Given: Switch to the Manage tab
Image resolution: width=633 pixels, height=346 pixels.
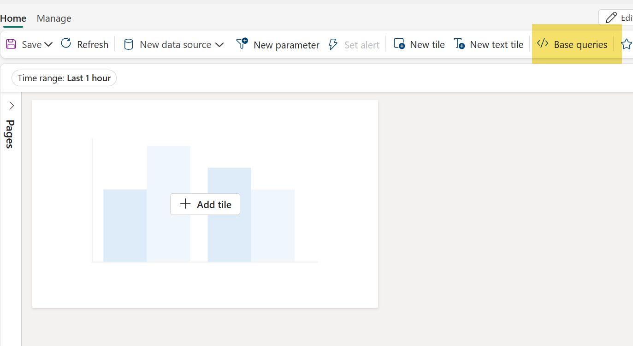Looking at the screenshot, I should coord(54,18).
